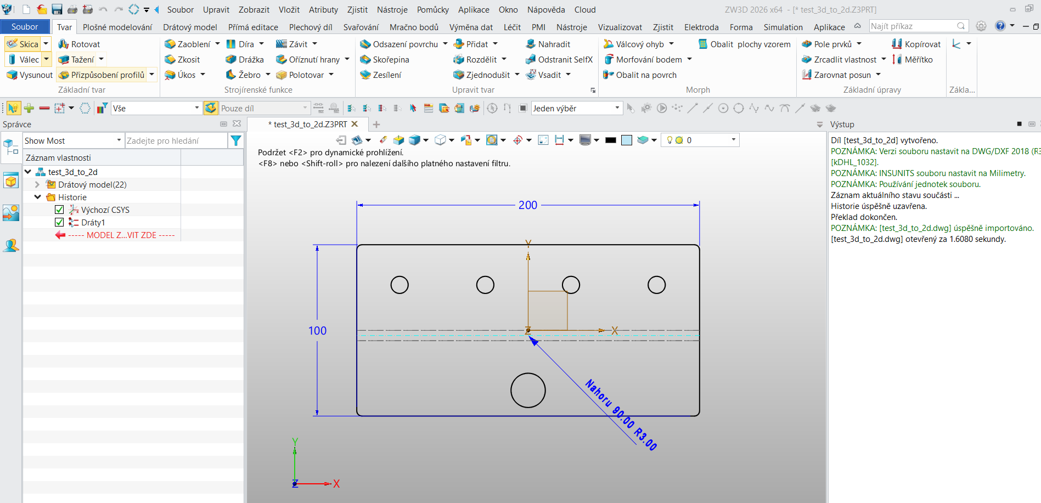This screenshot has width=1041, height=503.
Task: Open the Jeden výběr selection dropdown
Action: (x=577, y=108)
